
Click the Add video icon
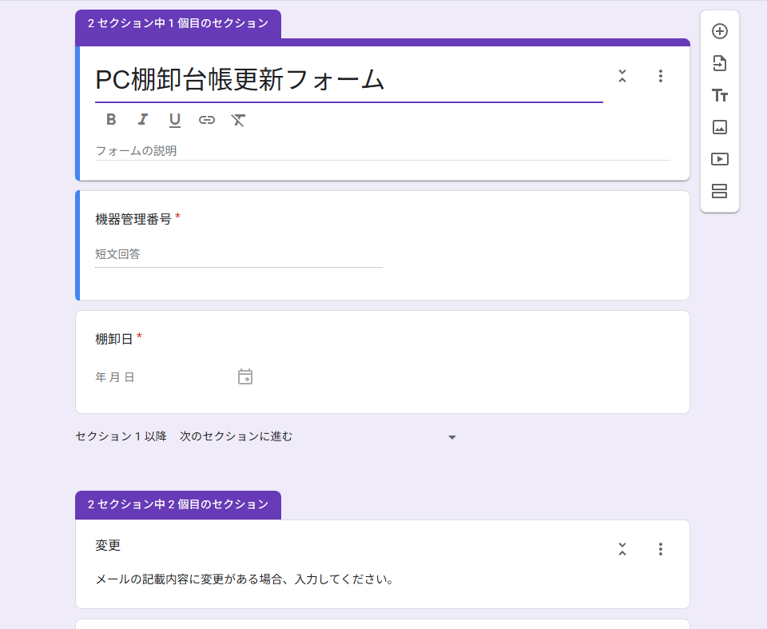[720, 159]
